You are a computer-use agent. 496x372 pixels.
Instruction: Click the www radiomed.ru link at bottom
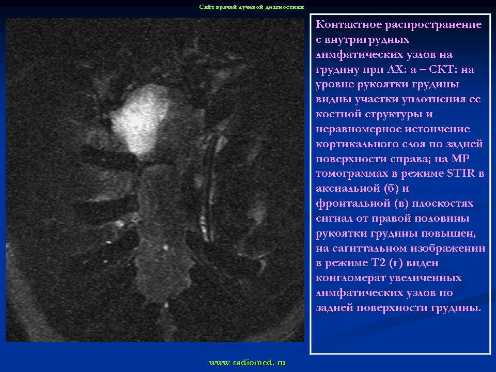(x=247, y=363)
